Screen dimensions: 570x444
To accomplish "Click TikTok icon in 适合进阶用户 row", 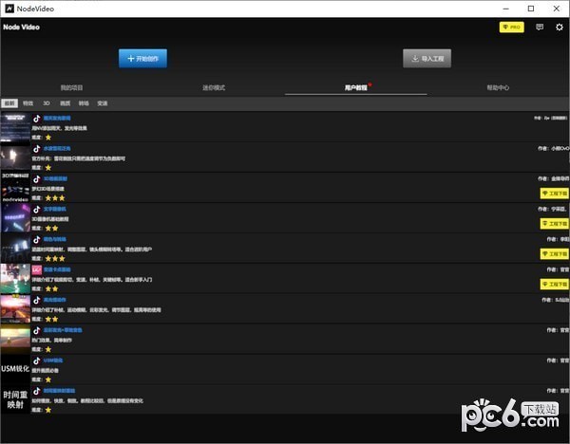I will 37,239.
